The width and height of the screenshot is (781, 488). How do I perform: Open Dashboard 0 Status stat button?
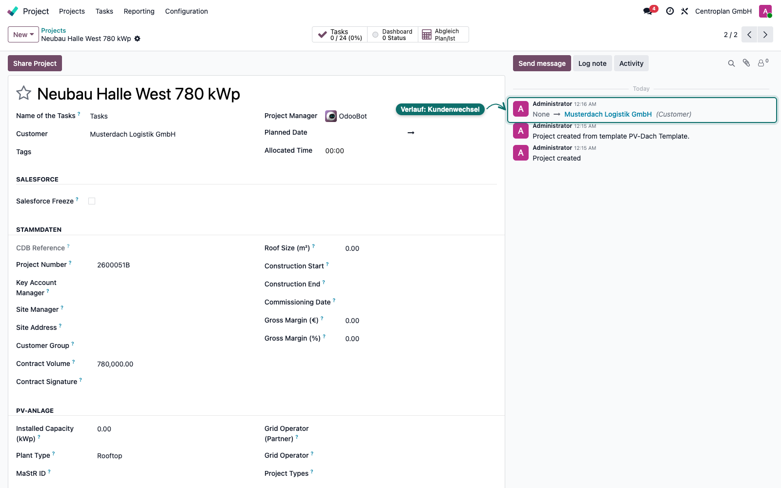392,35
